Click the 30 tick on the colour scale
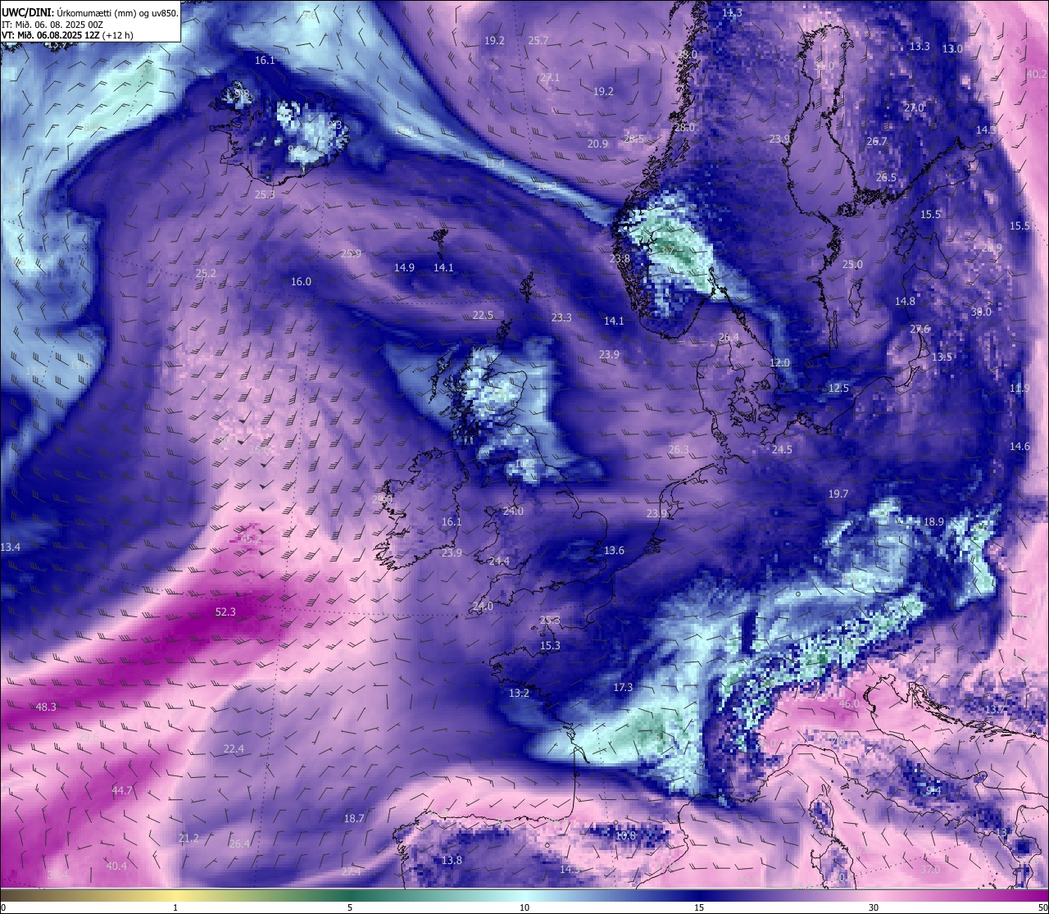 pos(874,907)
